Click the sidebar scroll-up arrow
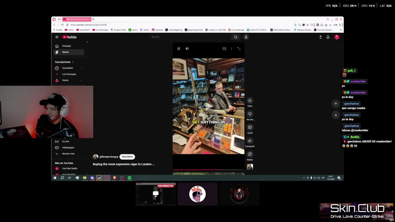395x222 pixels. point(87,42)
